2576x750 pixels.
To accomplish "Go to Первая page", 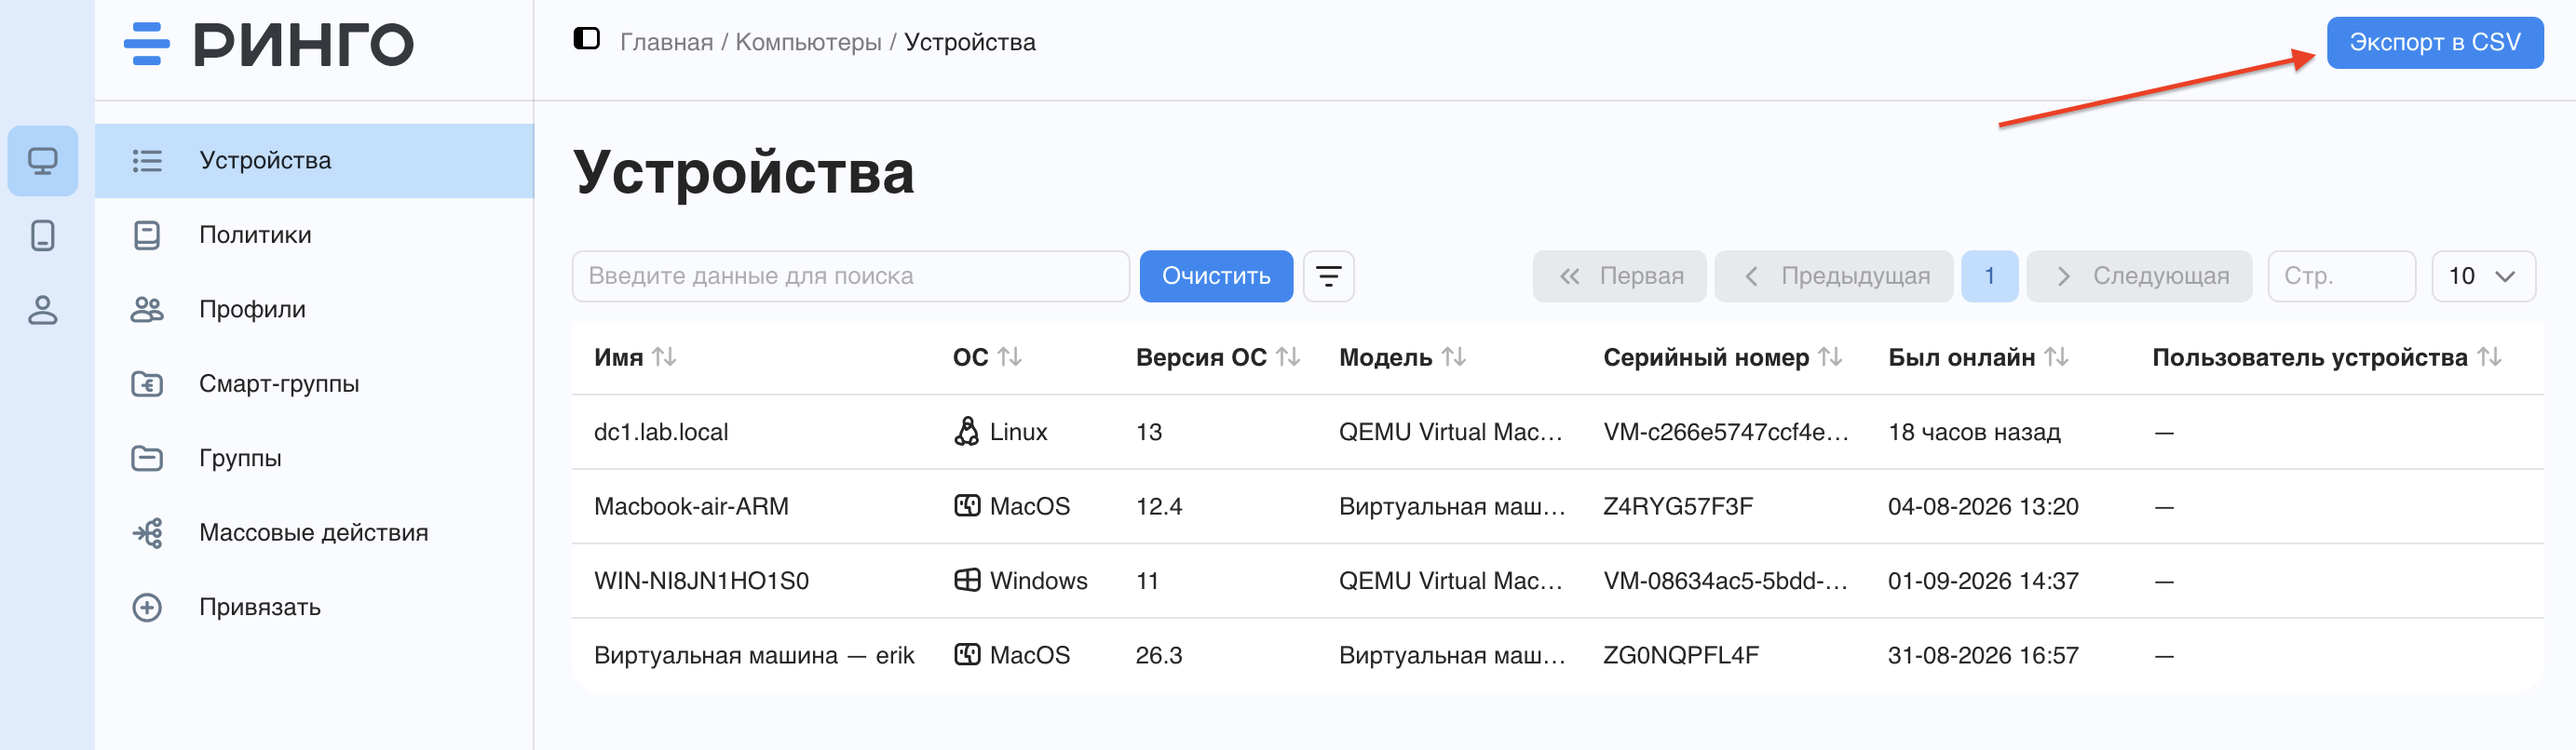I will tap(1619, 276).
